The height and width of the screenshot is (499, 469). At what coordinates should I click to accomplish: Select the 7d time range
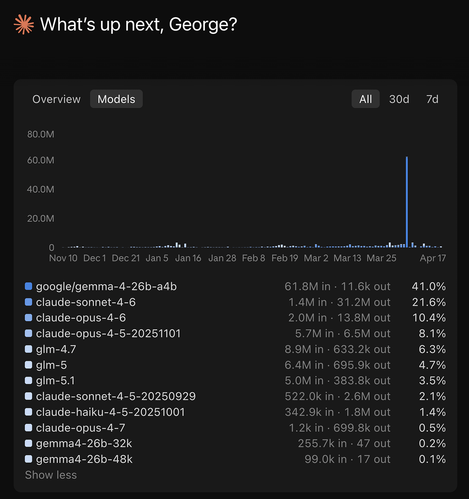click(x=432, y=99)
